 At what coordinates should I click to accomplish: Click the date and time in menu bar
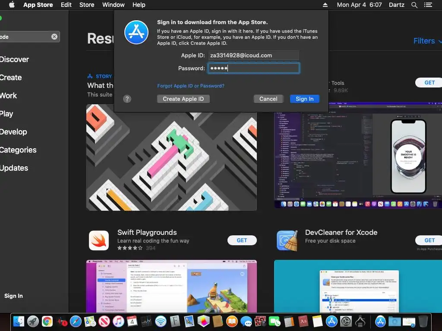click(x=360, y=5)
